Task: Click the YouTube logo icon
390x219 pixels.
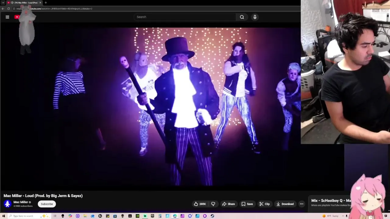Action: click(17, 17)
